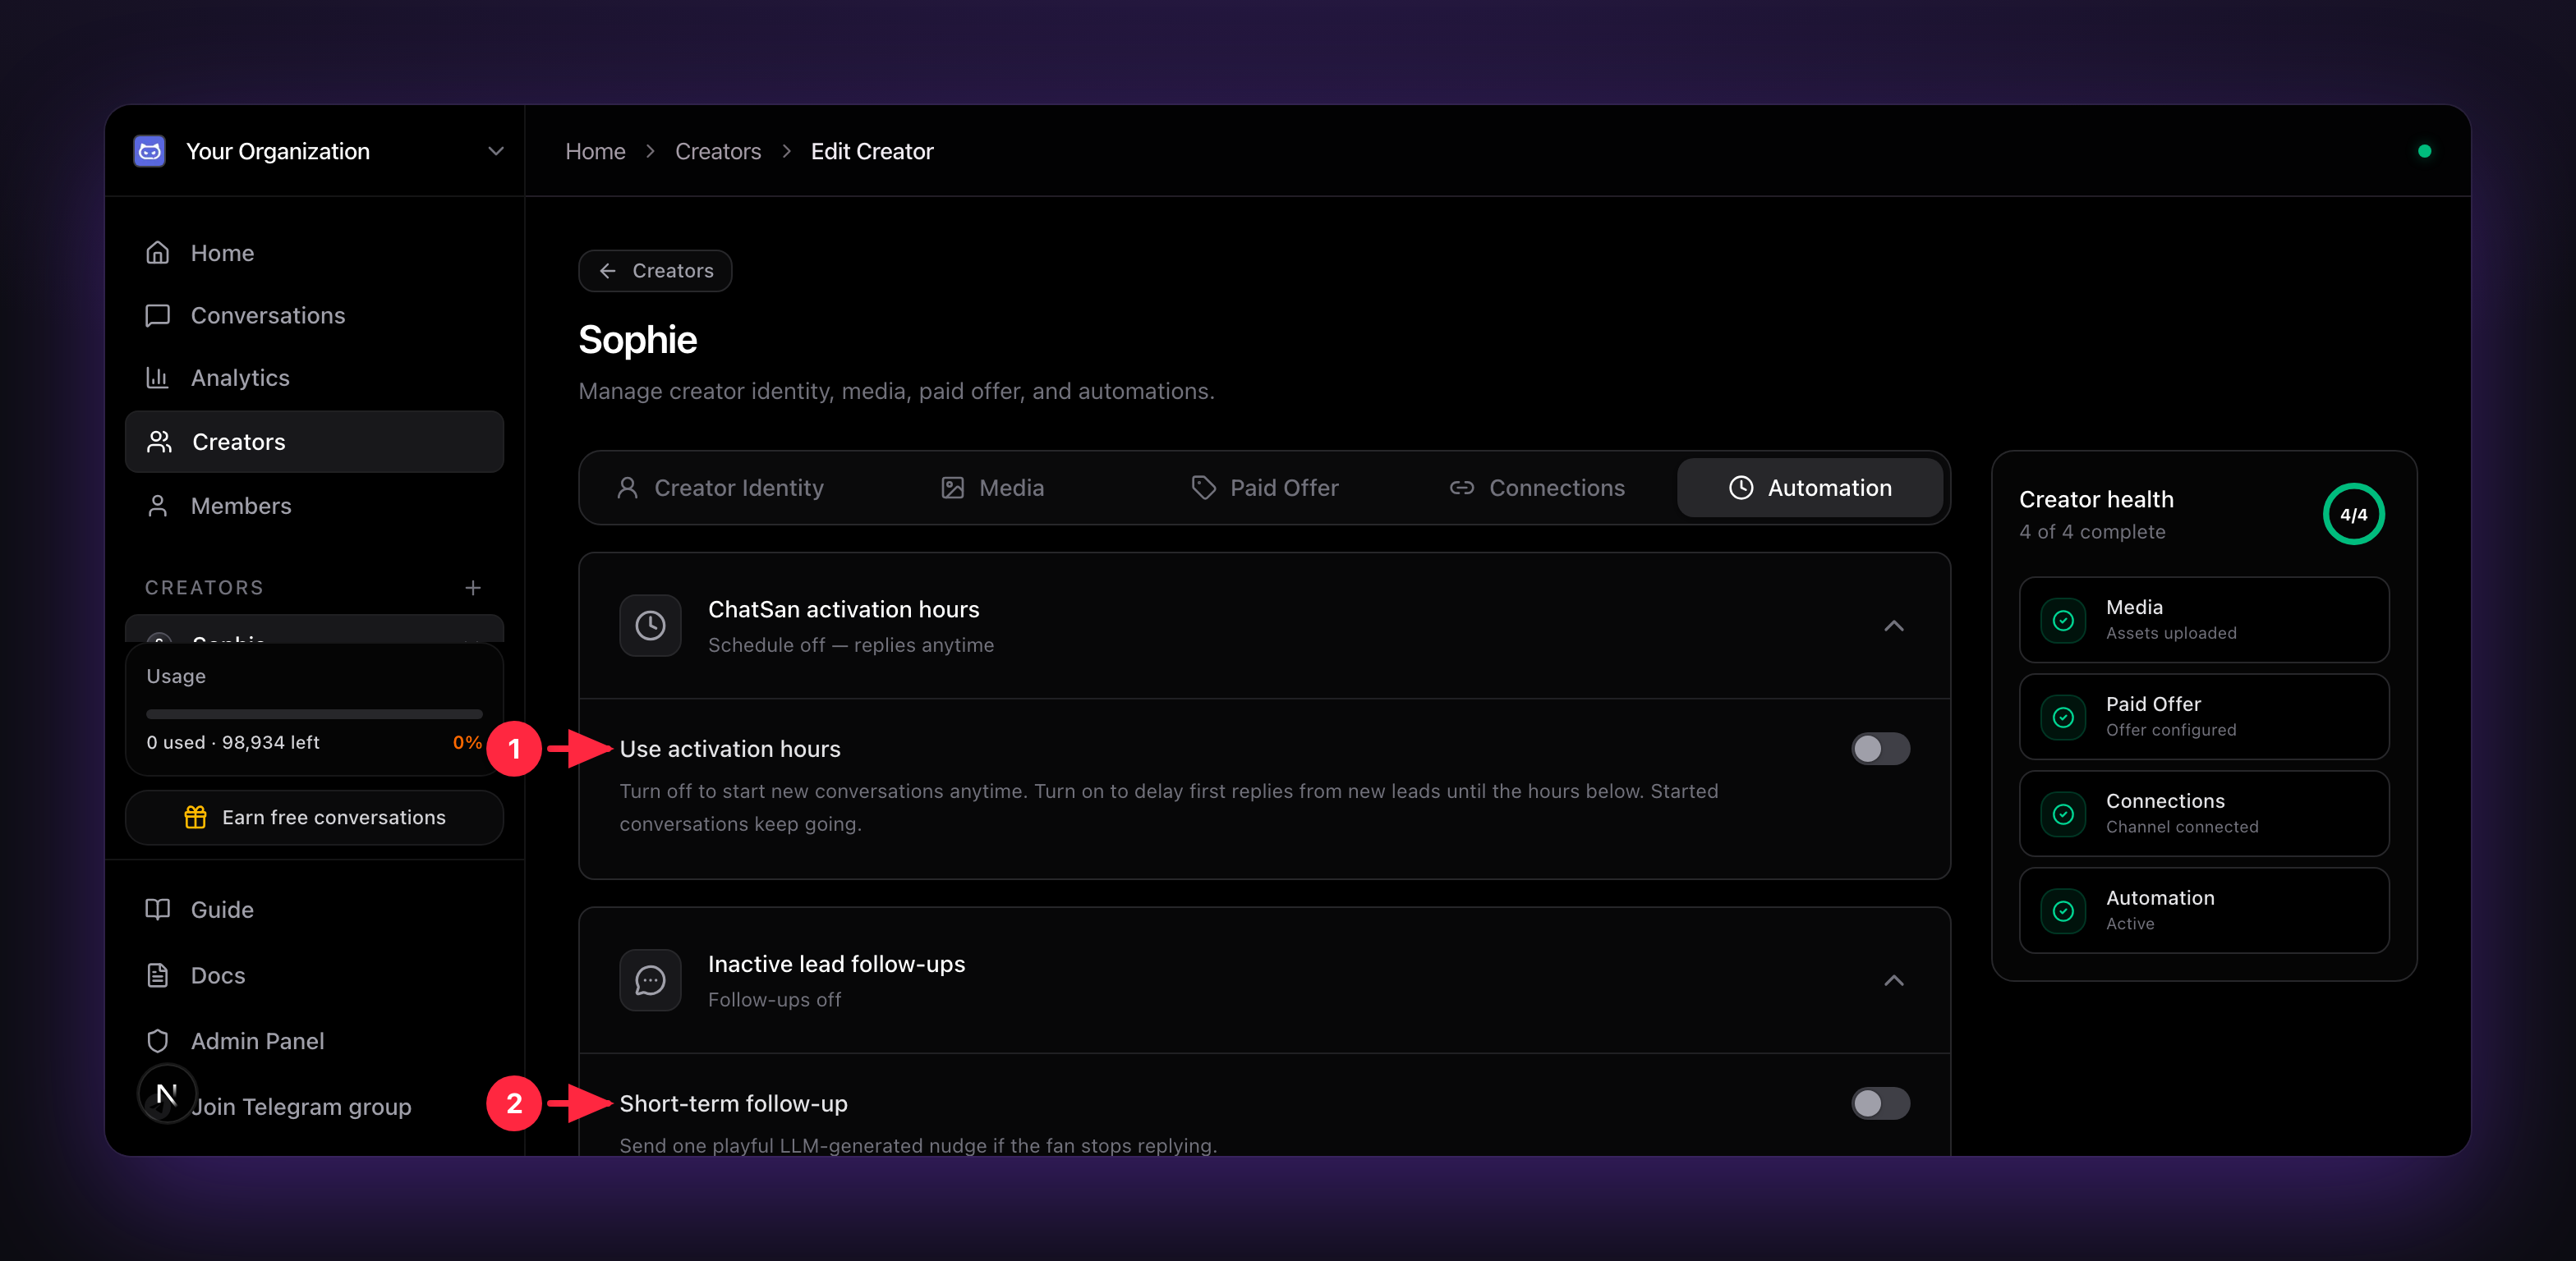2576x1261 pixels.
Task: Open the Admin Panel link
Action: click(314, 1041)
